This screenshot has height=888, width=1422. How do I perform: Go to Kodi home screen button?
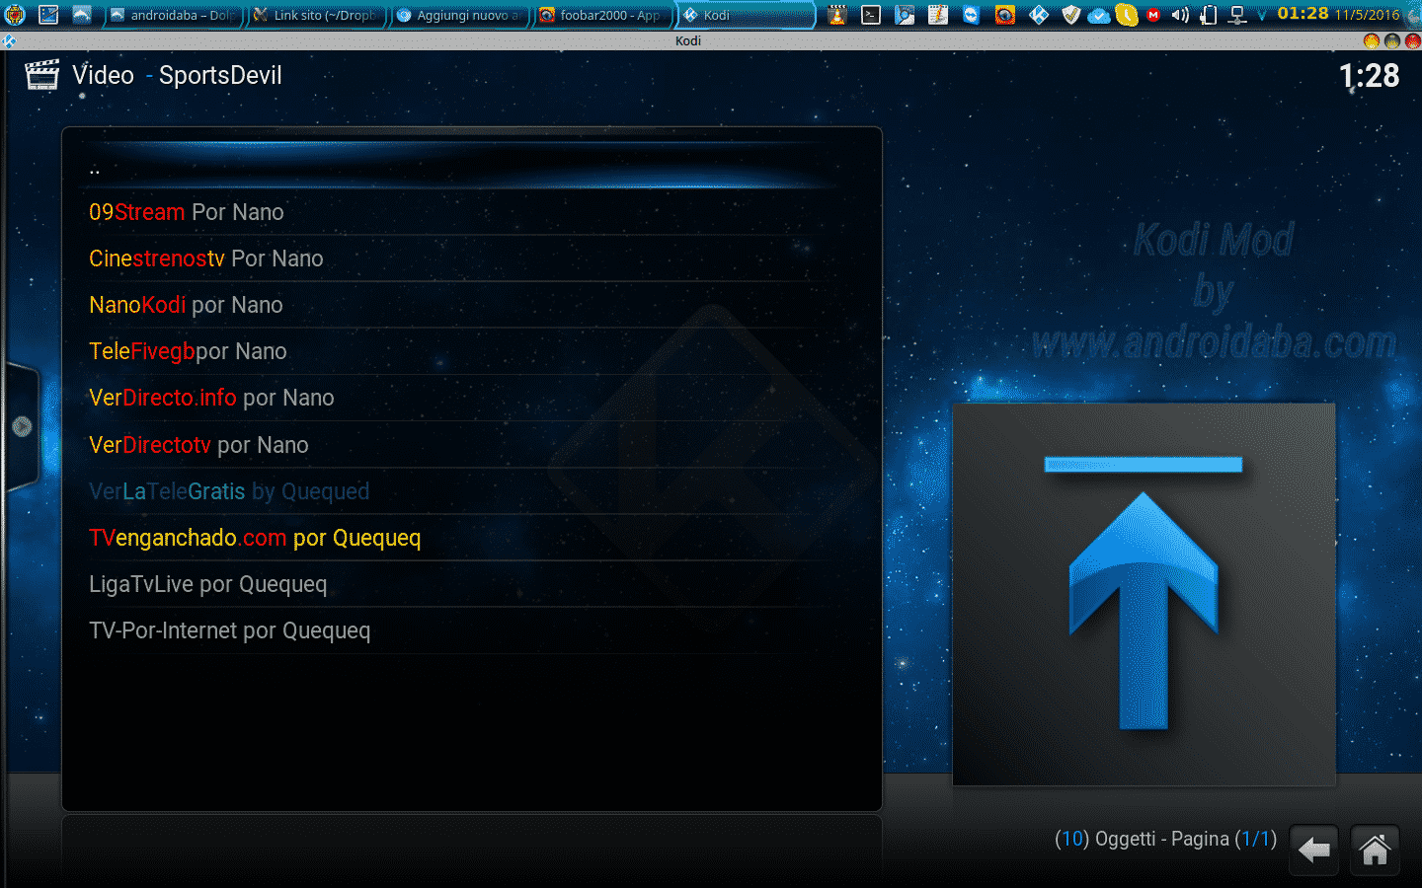point(1375,850)
